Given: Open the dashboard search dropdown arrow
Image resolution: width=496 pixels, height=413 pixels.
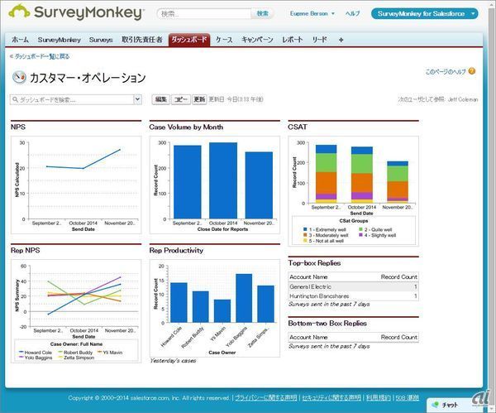Looking at the screenshot, I should pyautogui.click(x=137, y=99).
